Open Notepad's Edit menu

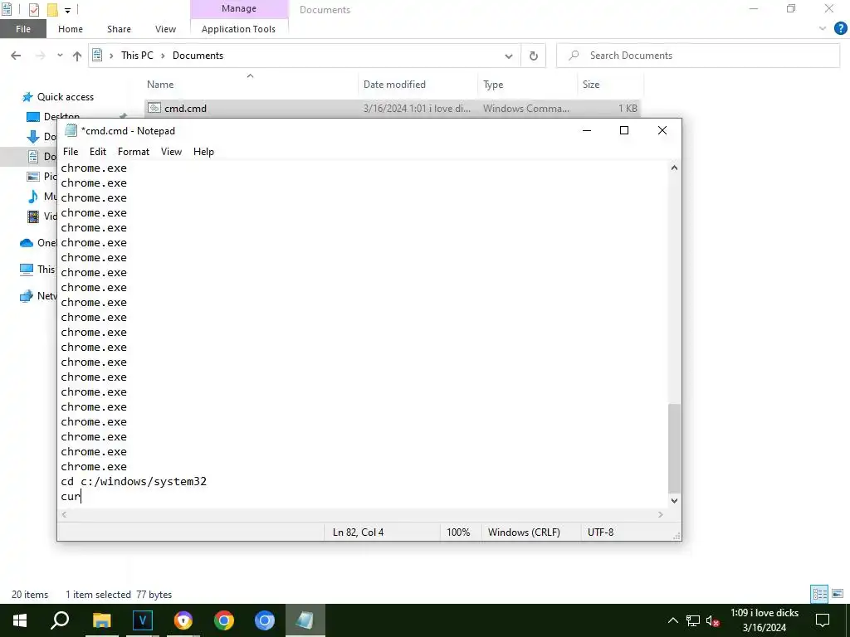[98, 152]
